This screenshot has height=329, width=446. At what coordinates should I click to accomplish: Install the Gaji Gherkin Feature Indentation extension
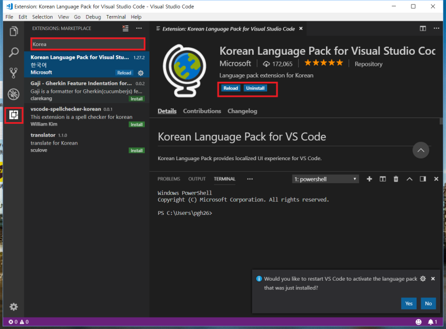[x=137, y=99]
